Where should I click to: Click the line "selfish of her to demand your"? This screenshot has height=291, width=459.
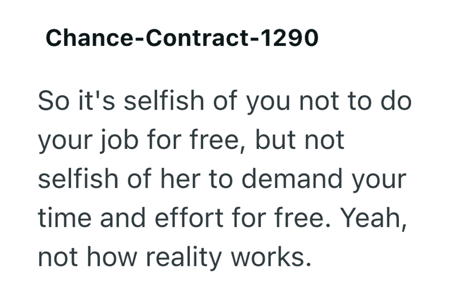coord(222,179)
